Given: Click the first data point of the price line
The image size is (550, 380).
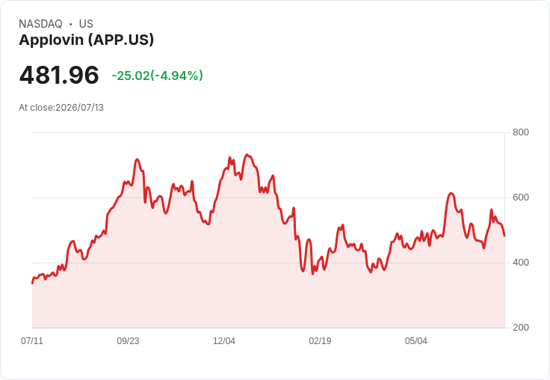Looking at the screenshot, I should 33,283.
